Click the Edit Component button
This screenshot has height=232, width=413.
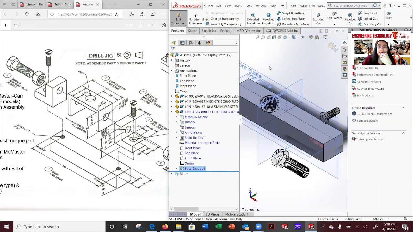178,19
